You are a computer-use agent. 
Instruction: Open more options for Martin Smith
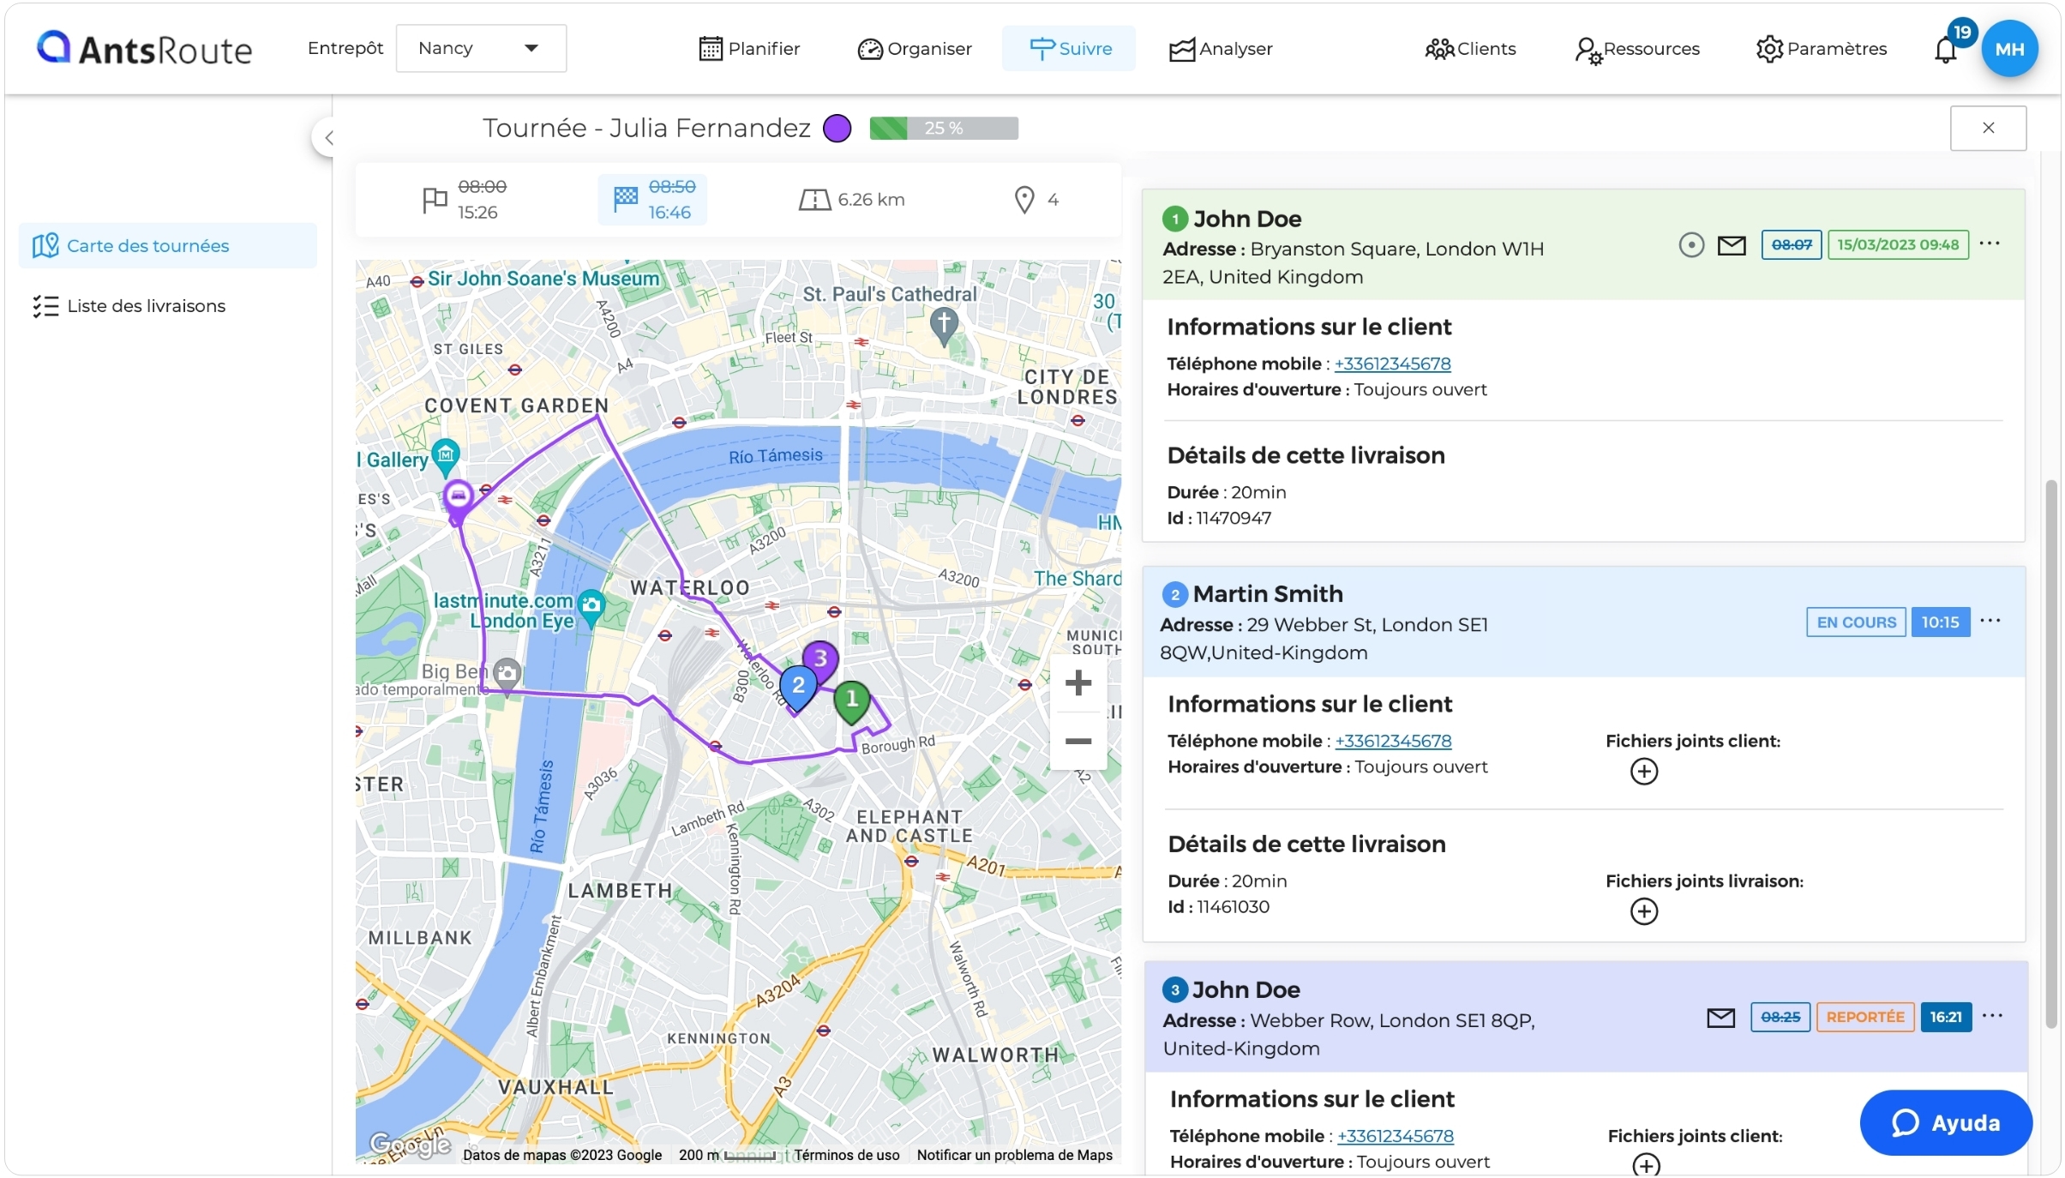(1990, 621)
